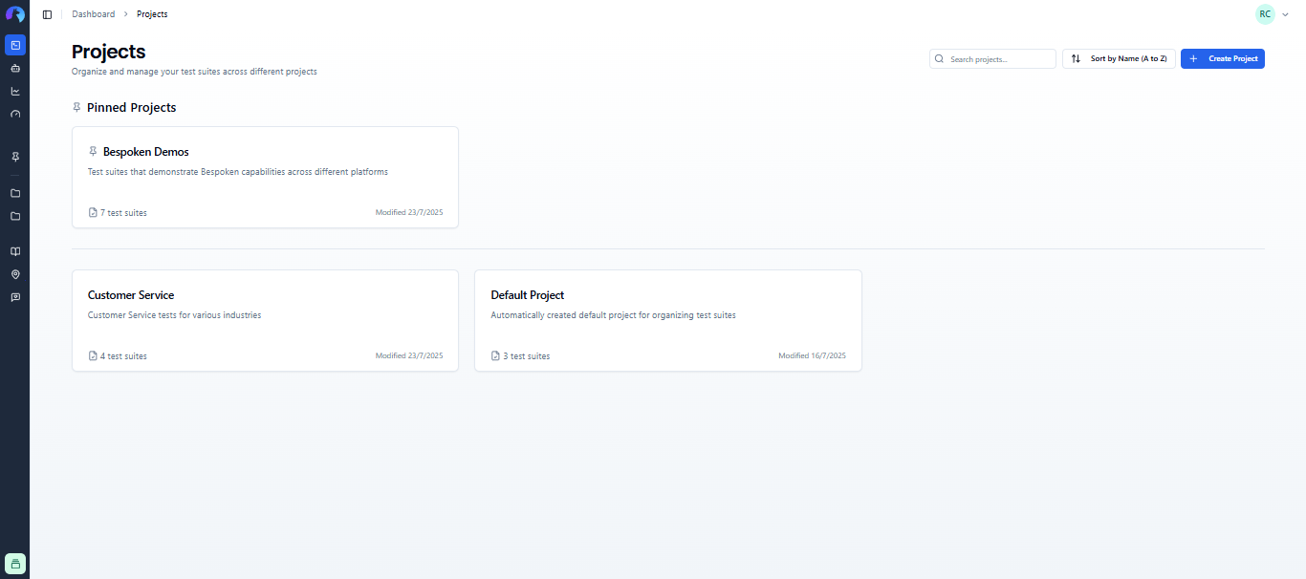The image size is (1306, 579).
Task: Toggle the sidebar panel icon beside Dashboard
Action: 47,14
